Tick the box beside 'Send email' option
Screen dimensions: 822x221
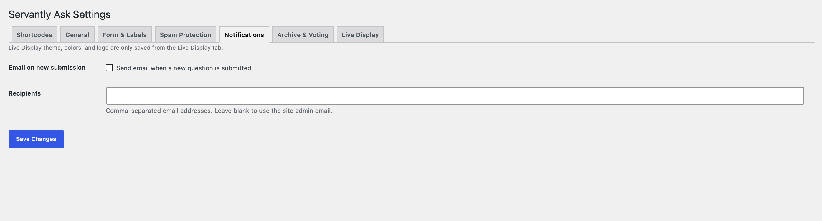click(109, 68)
